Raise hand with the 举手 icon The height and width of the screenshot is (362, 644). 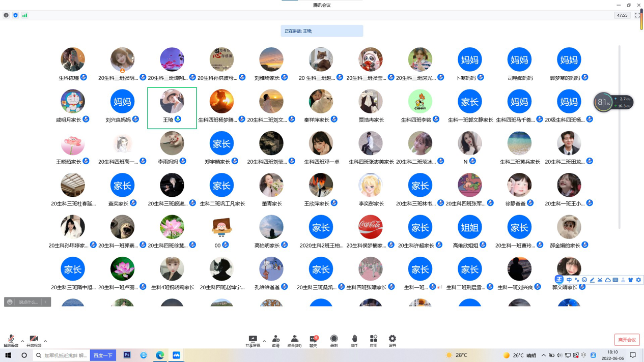coord(354,340)
